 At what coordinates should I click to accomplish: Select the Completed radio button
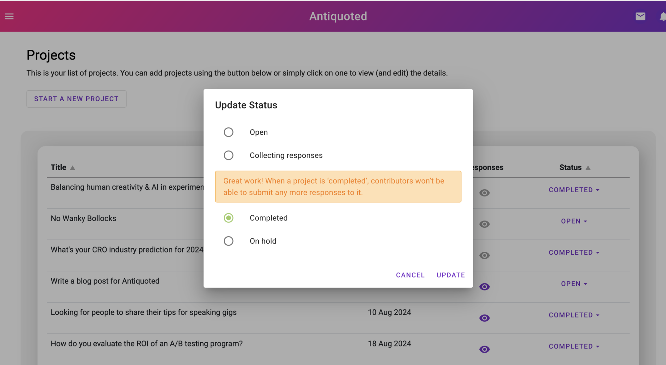[x=228, y=218]
